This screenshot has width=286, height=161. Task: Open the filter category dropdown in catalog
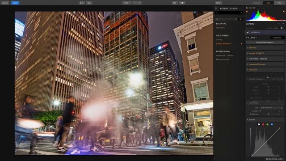226,19
